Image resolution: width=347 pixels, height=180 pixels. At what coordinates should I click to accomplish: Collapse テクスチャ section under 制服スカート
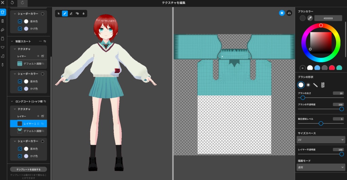(x=15, y=49)
